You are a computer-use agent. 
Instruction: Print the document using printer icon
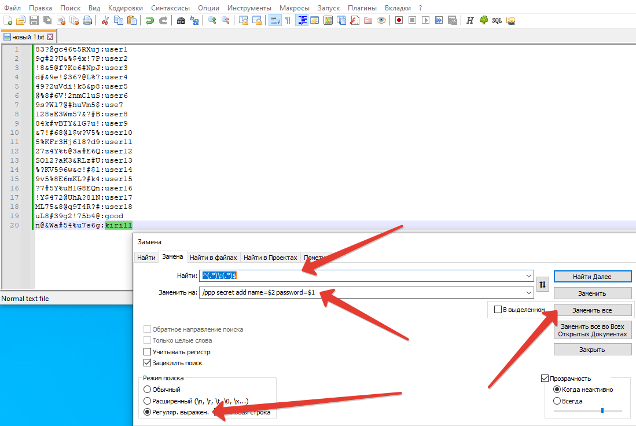(87, 20)
